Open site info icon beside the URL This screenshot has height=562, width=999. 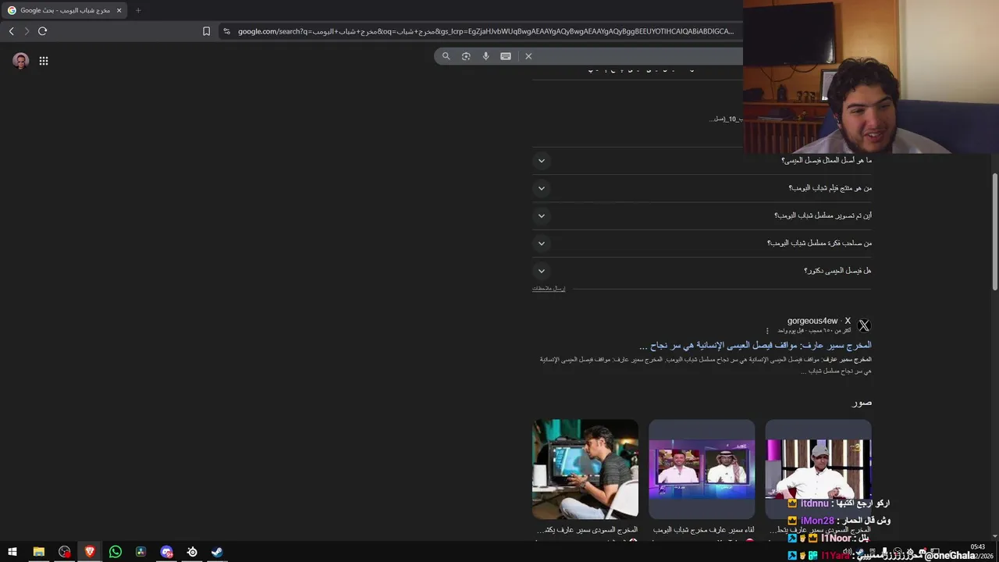point(226,31)
